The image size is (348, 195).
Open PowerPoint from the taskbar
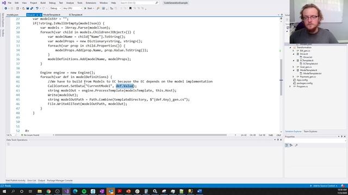click(128, 191)
